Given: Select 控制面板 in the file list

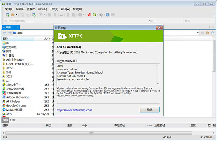Looking at the screenshot, I should (9, 47).
